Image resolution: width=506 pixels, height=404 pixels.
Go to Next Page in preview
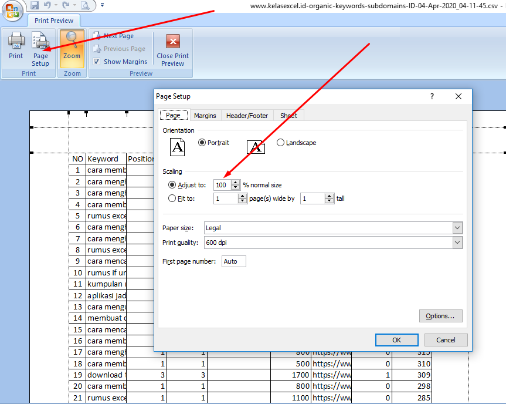[x=113, y=36]
